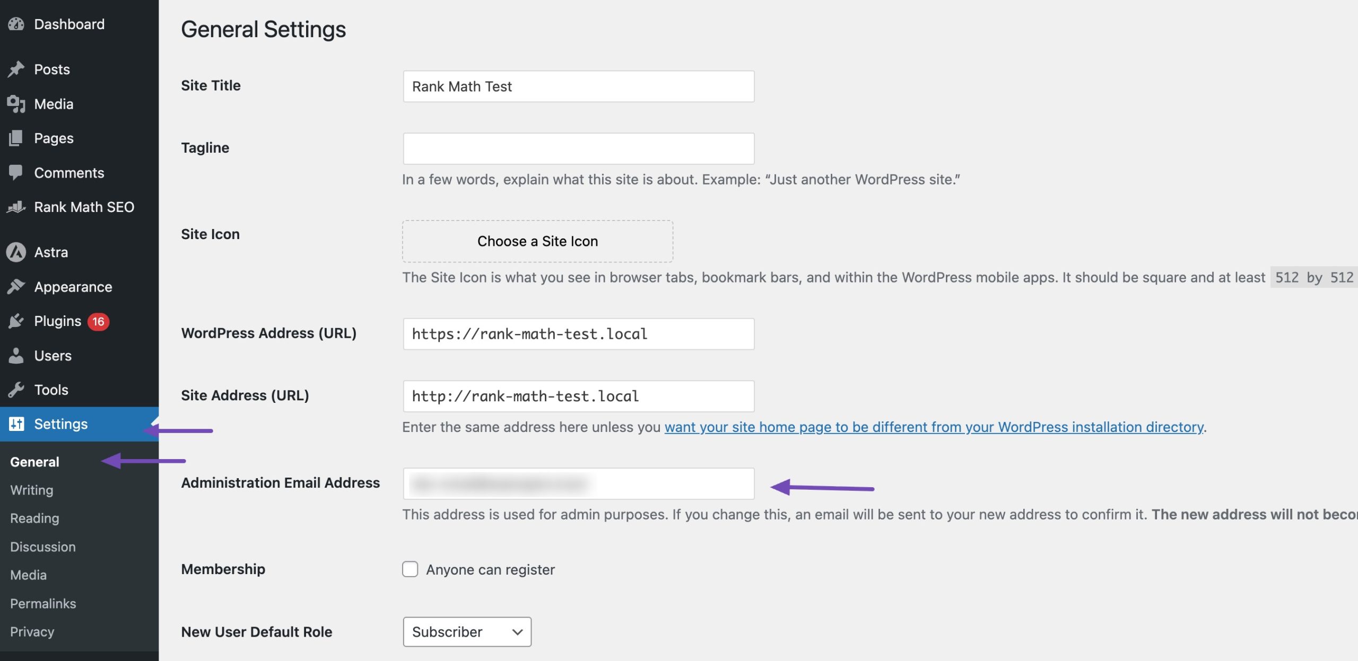1358x661 pixels.
Task: Open the Dashboard menu item
Action: point(69,24)
